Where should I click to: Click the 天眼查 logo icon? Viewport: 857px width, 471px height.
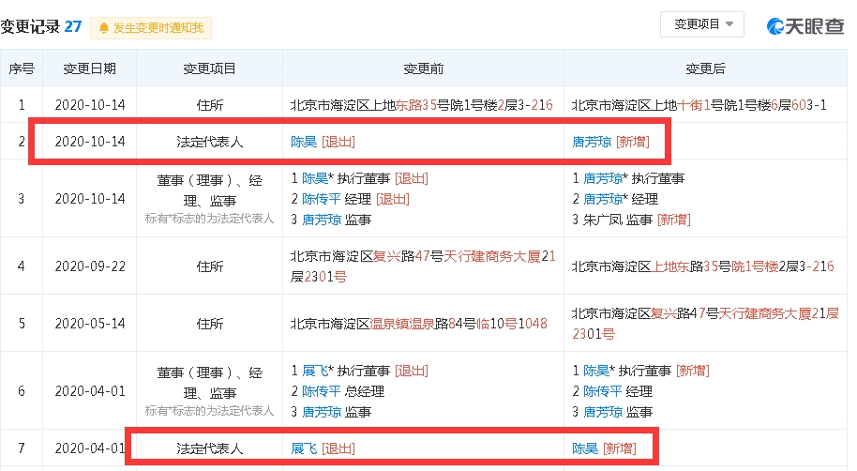777,26
